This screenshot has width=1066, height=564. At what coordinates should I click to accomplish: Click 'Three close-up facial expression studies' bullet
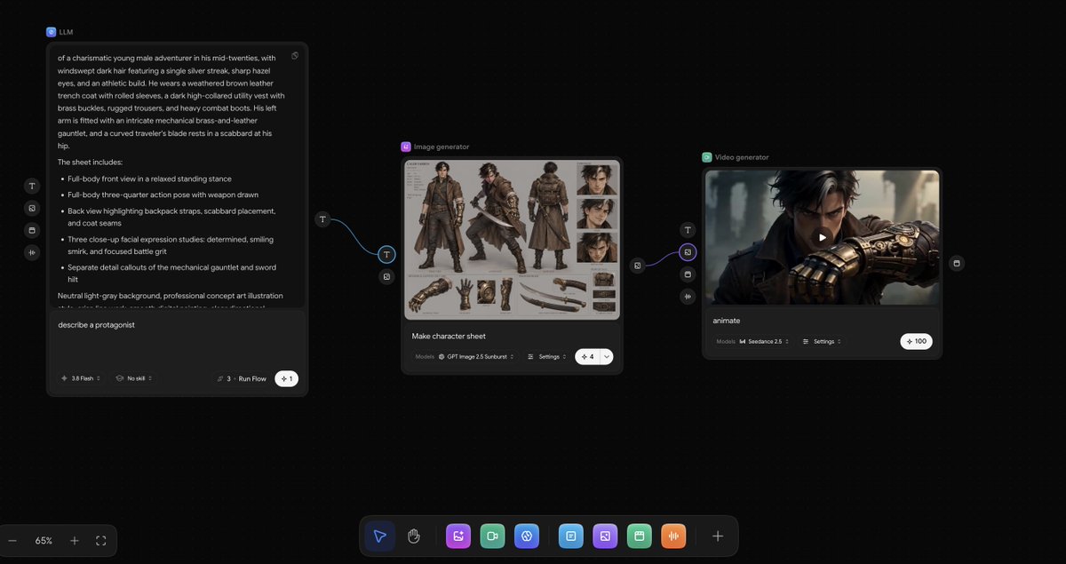tap(171, 245)
